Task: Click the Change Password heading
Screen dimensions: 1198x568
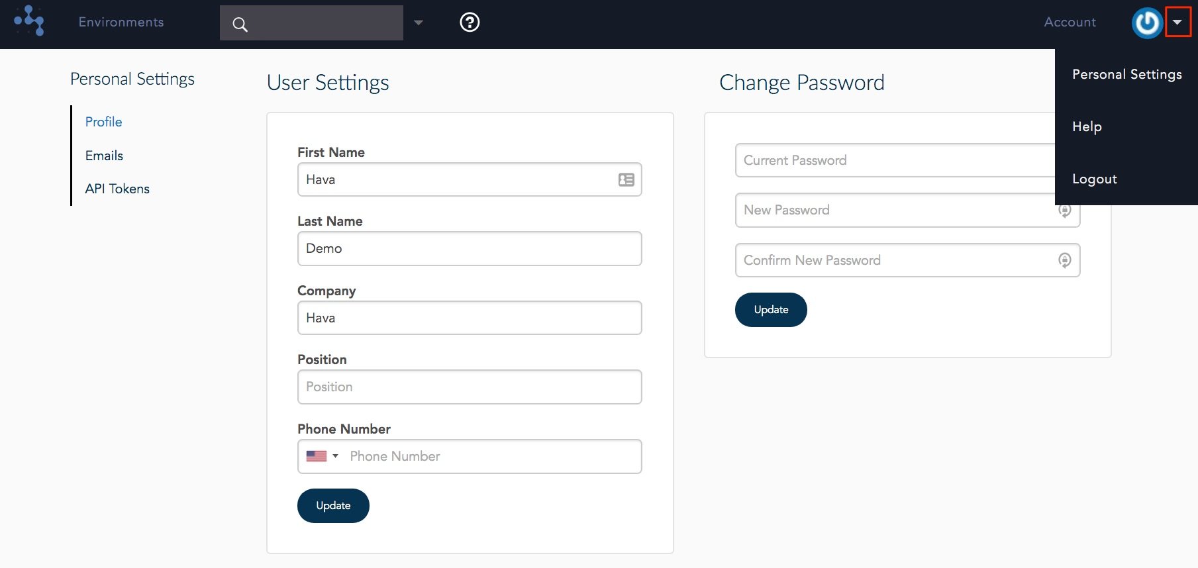Action: [802, 83]
